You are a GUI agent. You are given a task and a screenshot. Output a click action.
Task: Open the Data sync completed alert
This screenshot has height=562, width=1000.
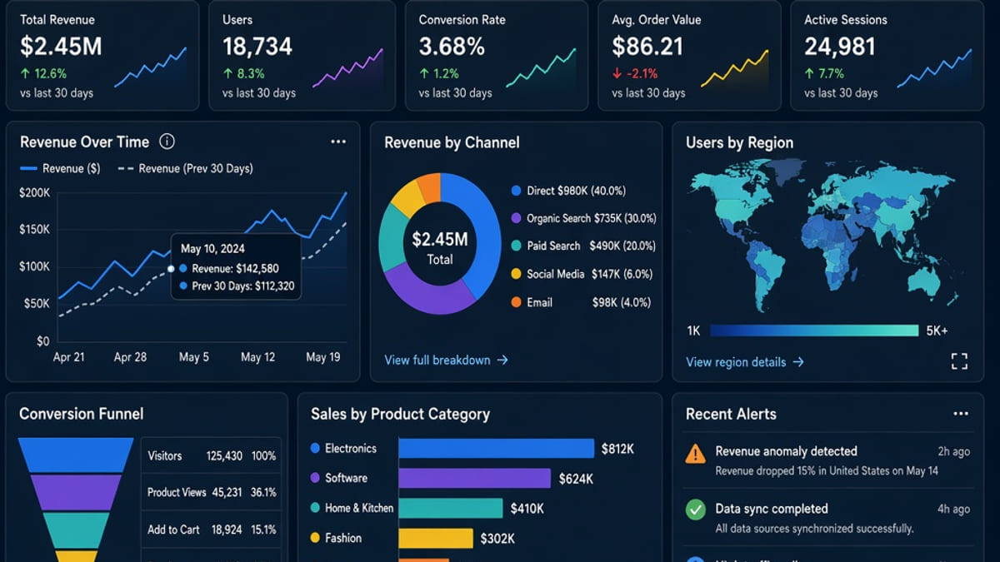coord(827,518)
